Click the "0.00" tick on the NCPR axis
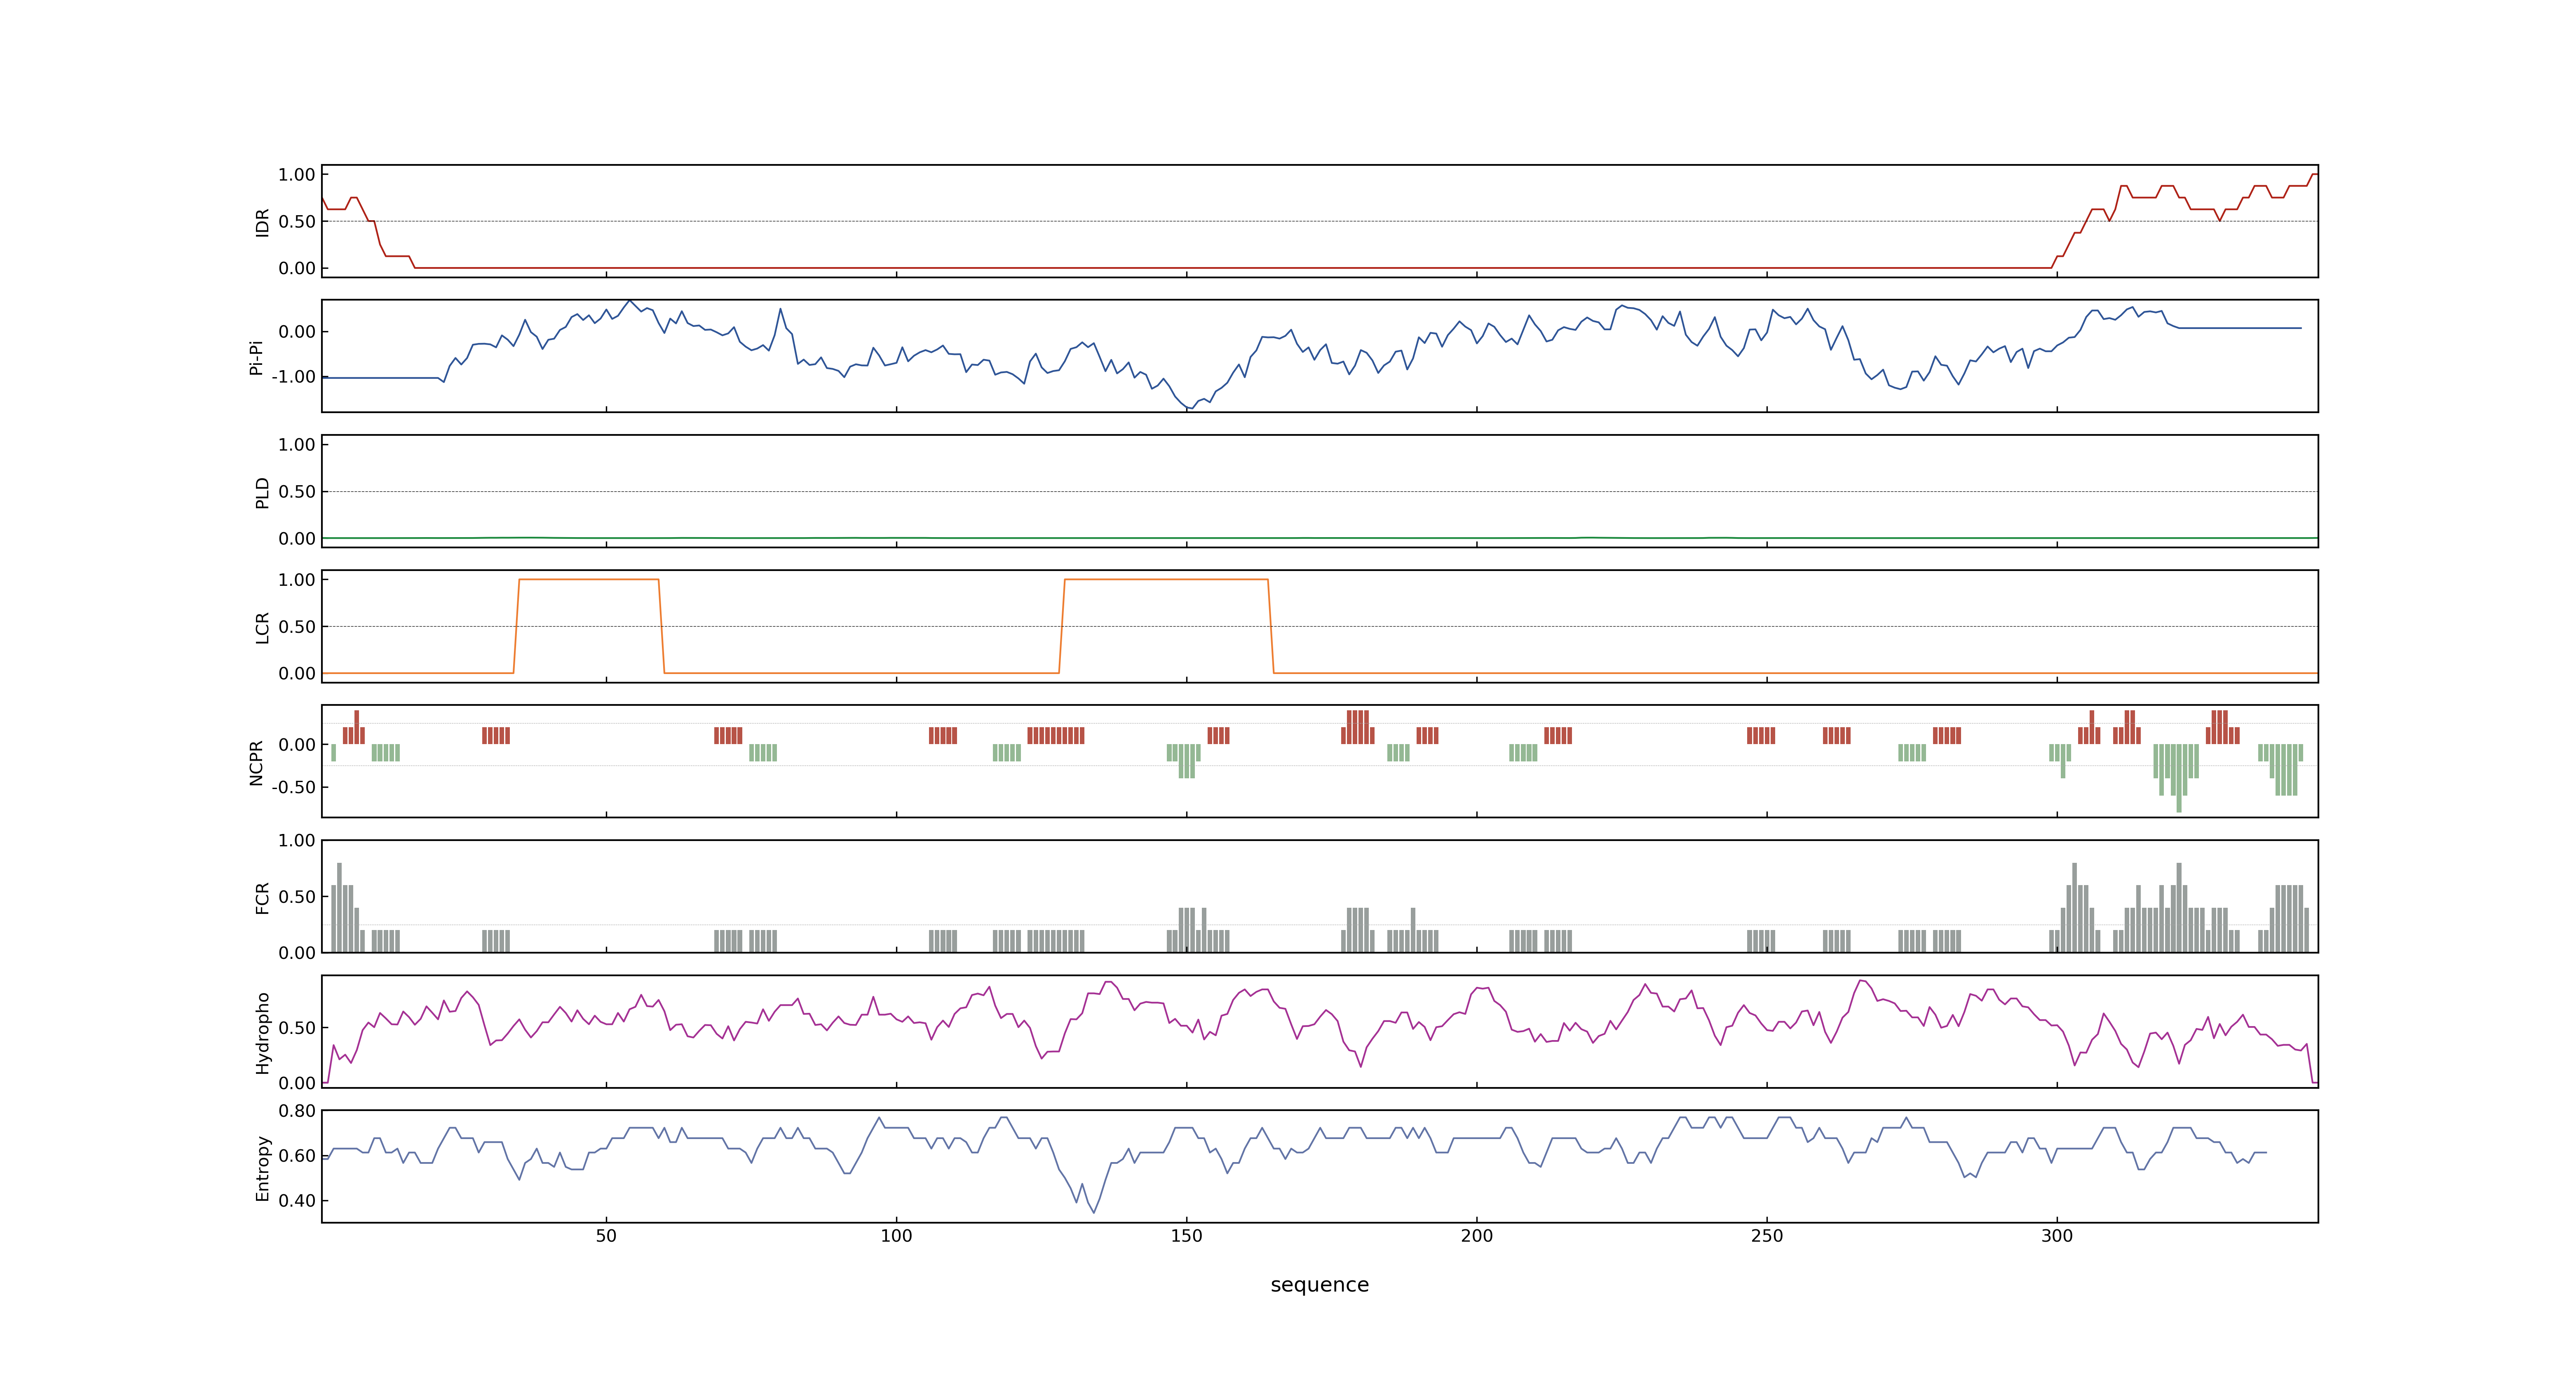 coord(297,745)
